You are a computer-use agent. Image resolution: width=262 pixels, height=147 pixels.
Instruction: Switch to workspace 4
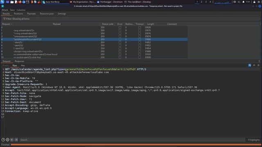(210, 2)
